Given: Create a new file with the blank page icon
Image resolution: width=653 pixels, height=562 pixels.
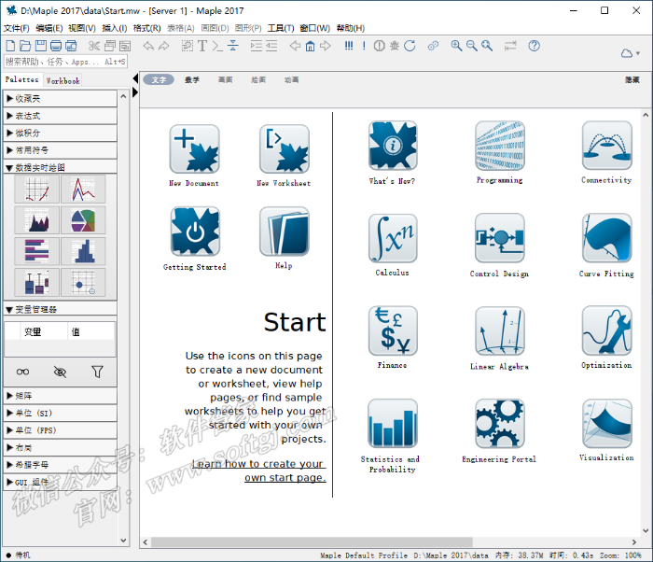Looking at the screenshot, I should pos(10,46).
